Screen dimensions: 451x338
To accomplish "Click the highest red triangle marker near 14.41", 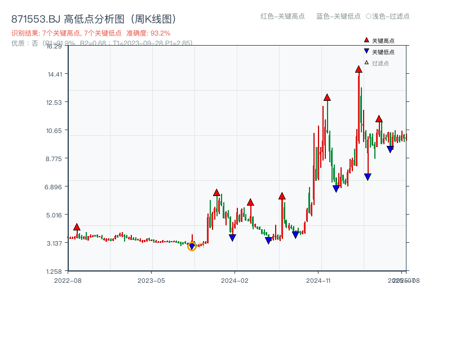I will pos(359,70).
